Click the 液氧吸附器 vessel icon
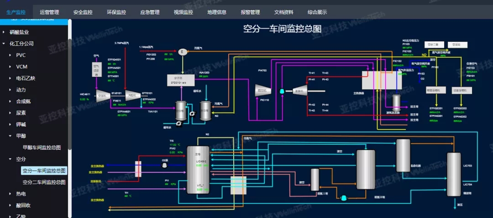Screen dimensions: 493x218 click(x=396, y=102)
